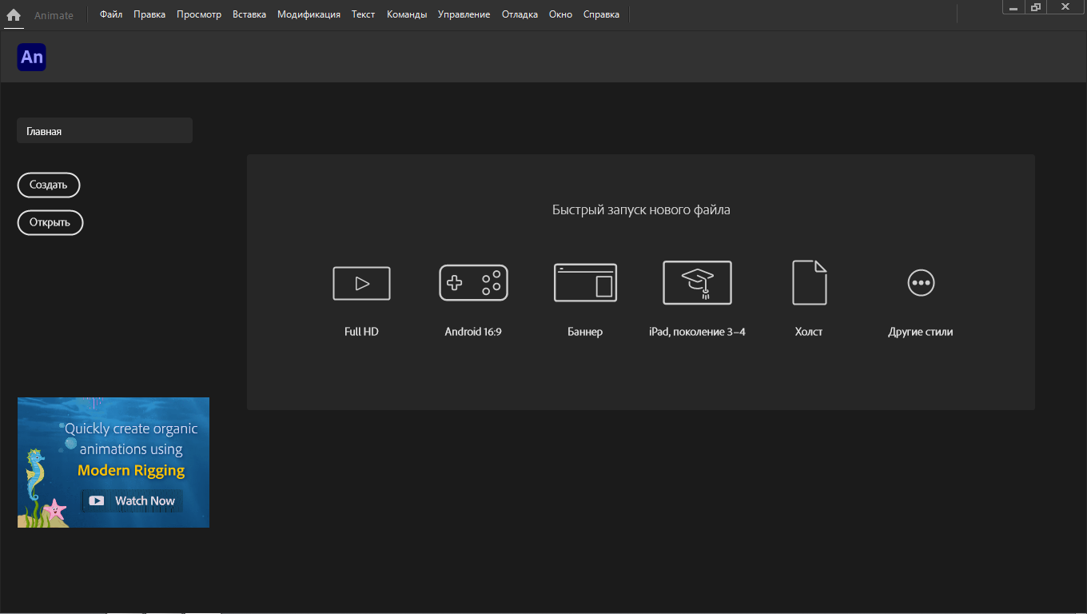Open the Файл menu
The width and height of the screenshot is (1087, 614).
tap(111, 14)
